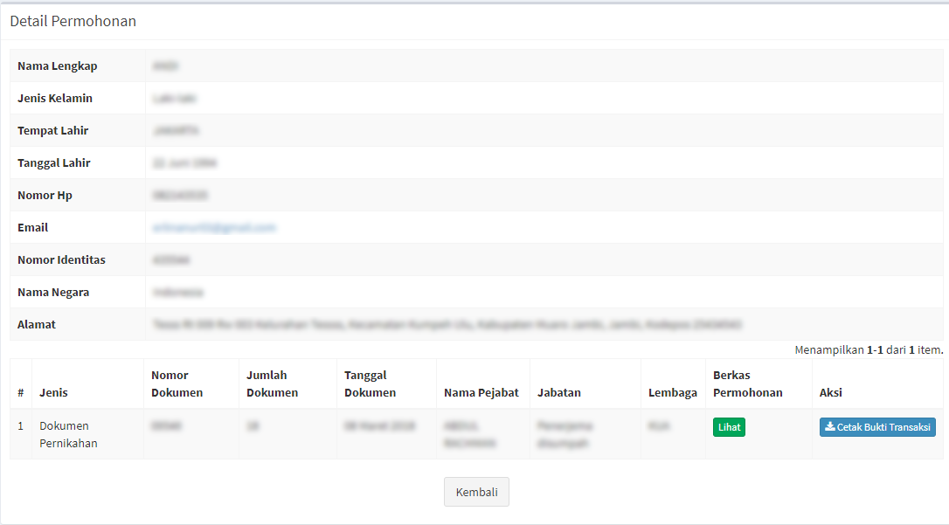Click the Nama Pejabat column header
Image resolution: width=949 pixels, height=525 pixels.
(x=471, y=393)
